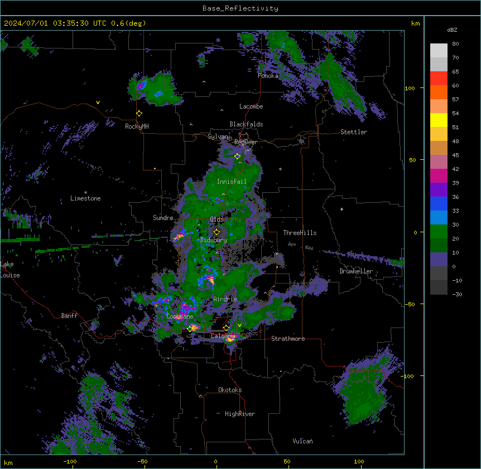Click the Vulcan label
481x469 pixels.
(302, 441)
